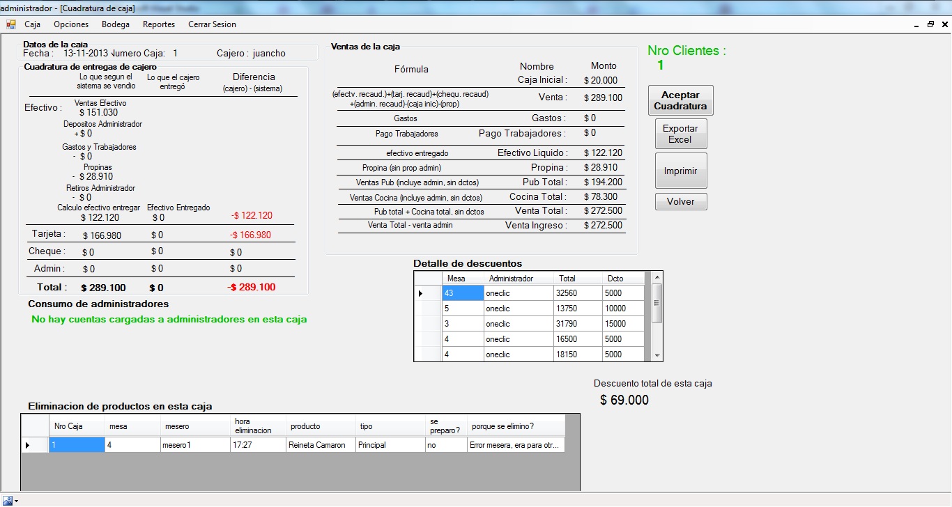Click the Tarjeta difference -$ 166.980

click(251, 235)
